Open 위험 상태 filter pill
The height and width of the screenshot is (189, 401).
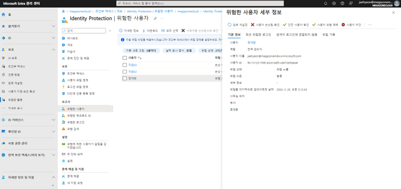[210, 51]
